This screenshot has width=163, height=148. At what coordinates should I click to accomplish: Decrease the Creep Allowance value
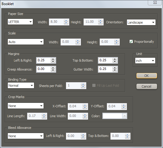click(x=53, y=70)
